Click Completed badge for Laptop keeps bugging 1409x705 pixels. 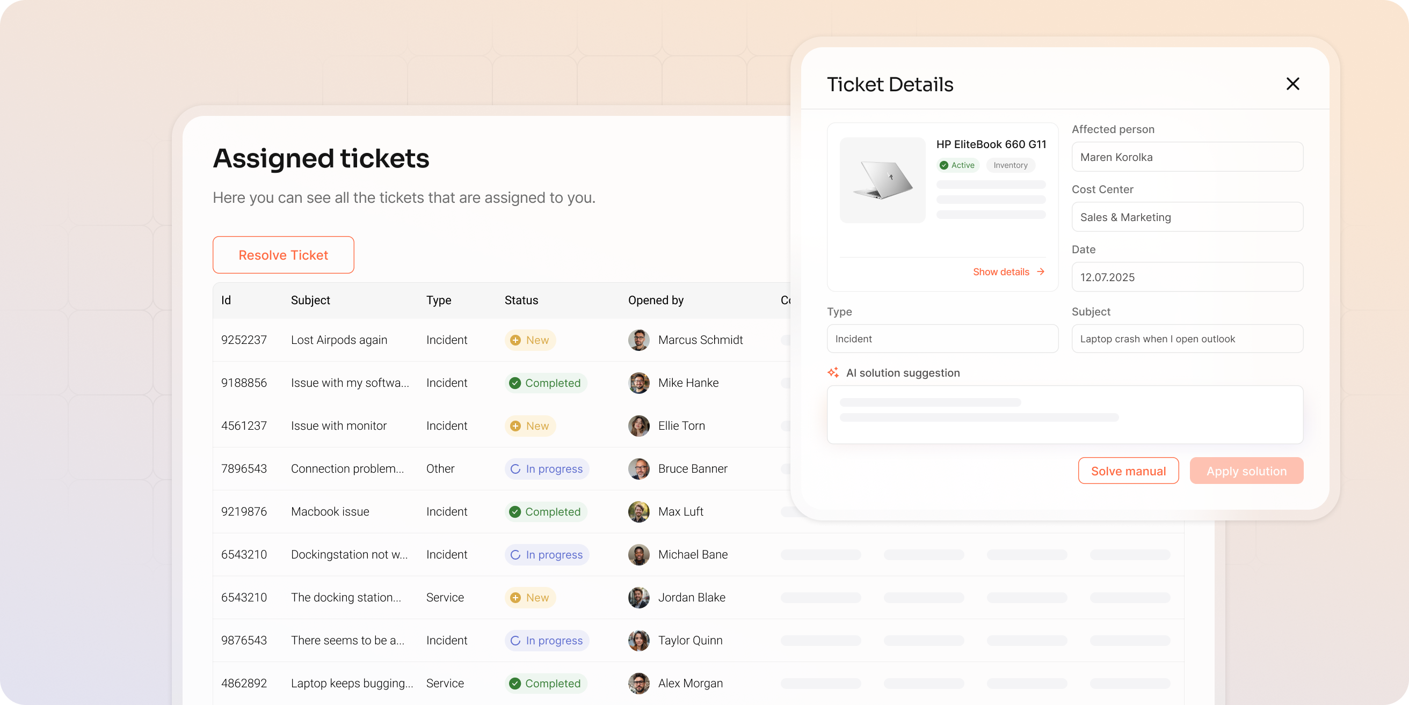pyautogui.click(x=546, y=683)
